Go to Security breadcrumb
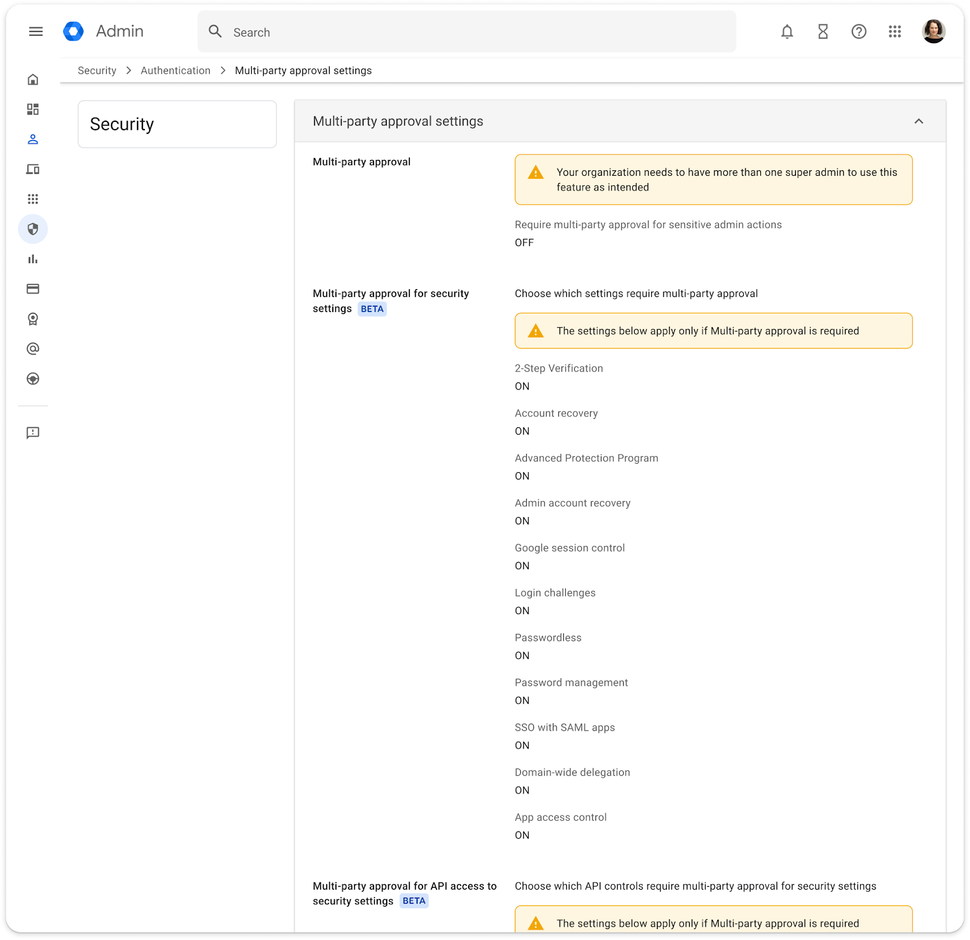The width and height of the screenshot is (970, 940). coord(97,70)
